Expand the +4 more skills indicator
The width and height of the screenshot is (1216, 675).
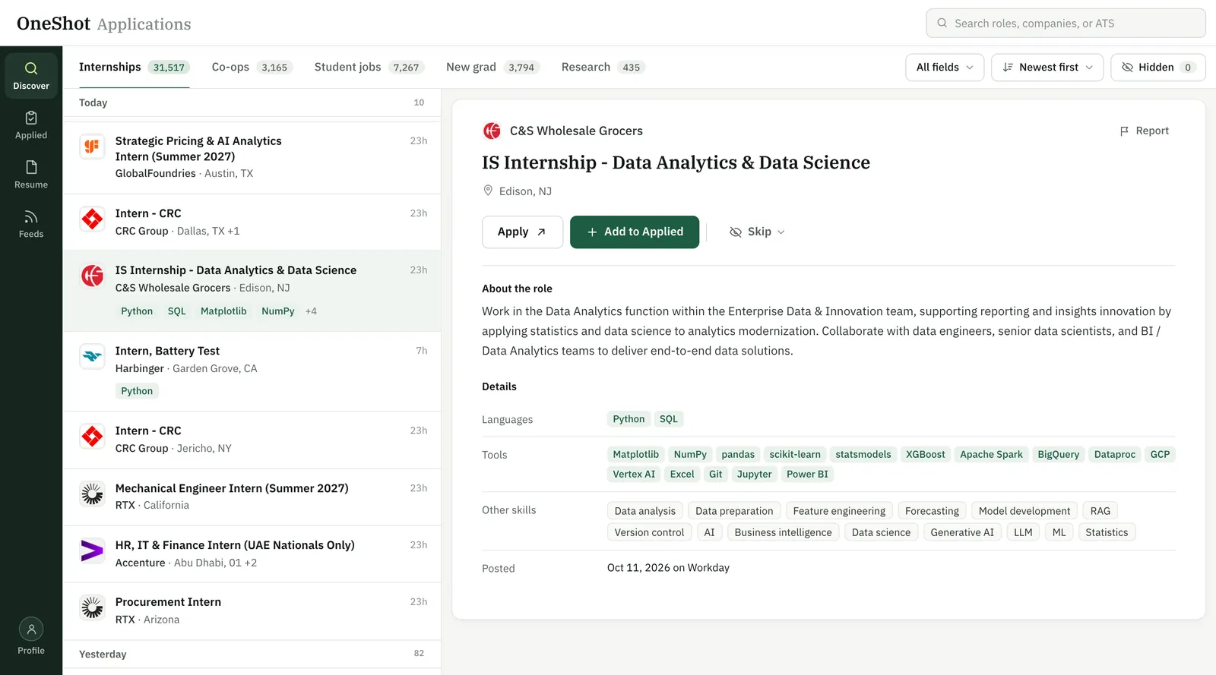tap(311, 311)
